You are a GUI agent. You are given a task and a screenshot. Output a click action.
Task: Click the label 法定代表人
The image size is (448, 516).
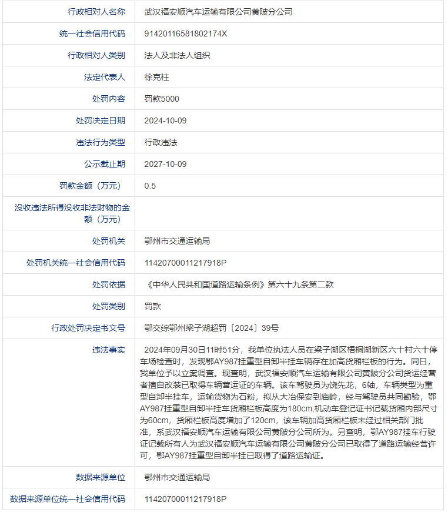coord(104,77)
